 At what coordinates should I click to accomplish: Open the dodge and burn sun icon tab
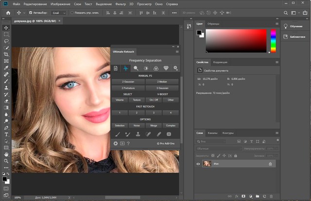tap(145, 68)
